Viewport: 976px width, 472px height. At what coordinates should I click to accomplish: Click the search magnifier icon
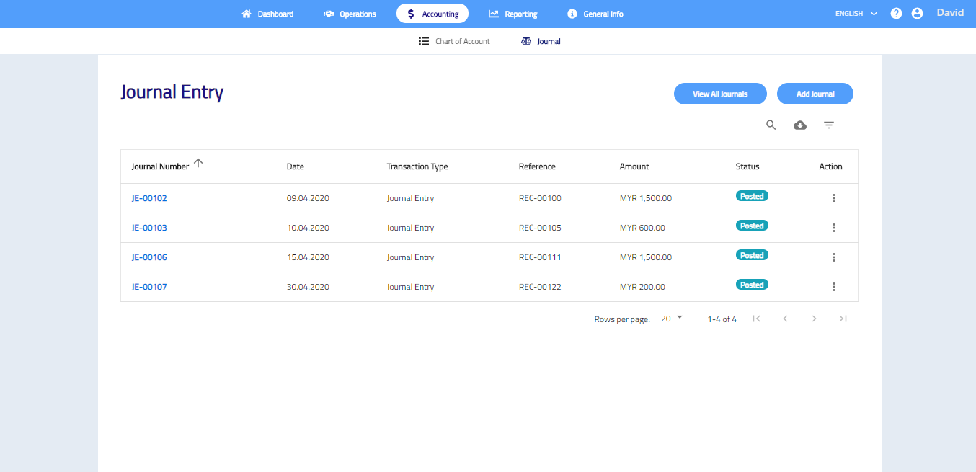coord(771,125)
